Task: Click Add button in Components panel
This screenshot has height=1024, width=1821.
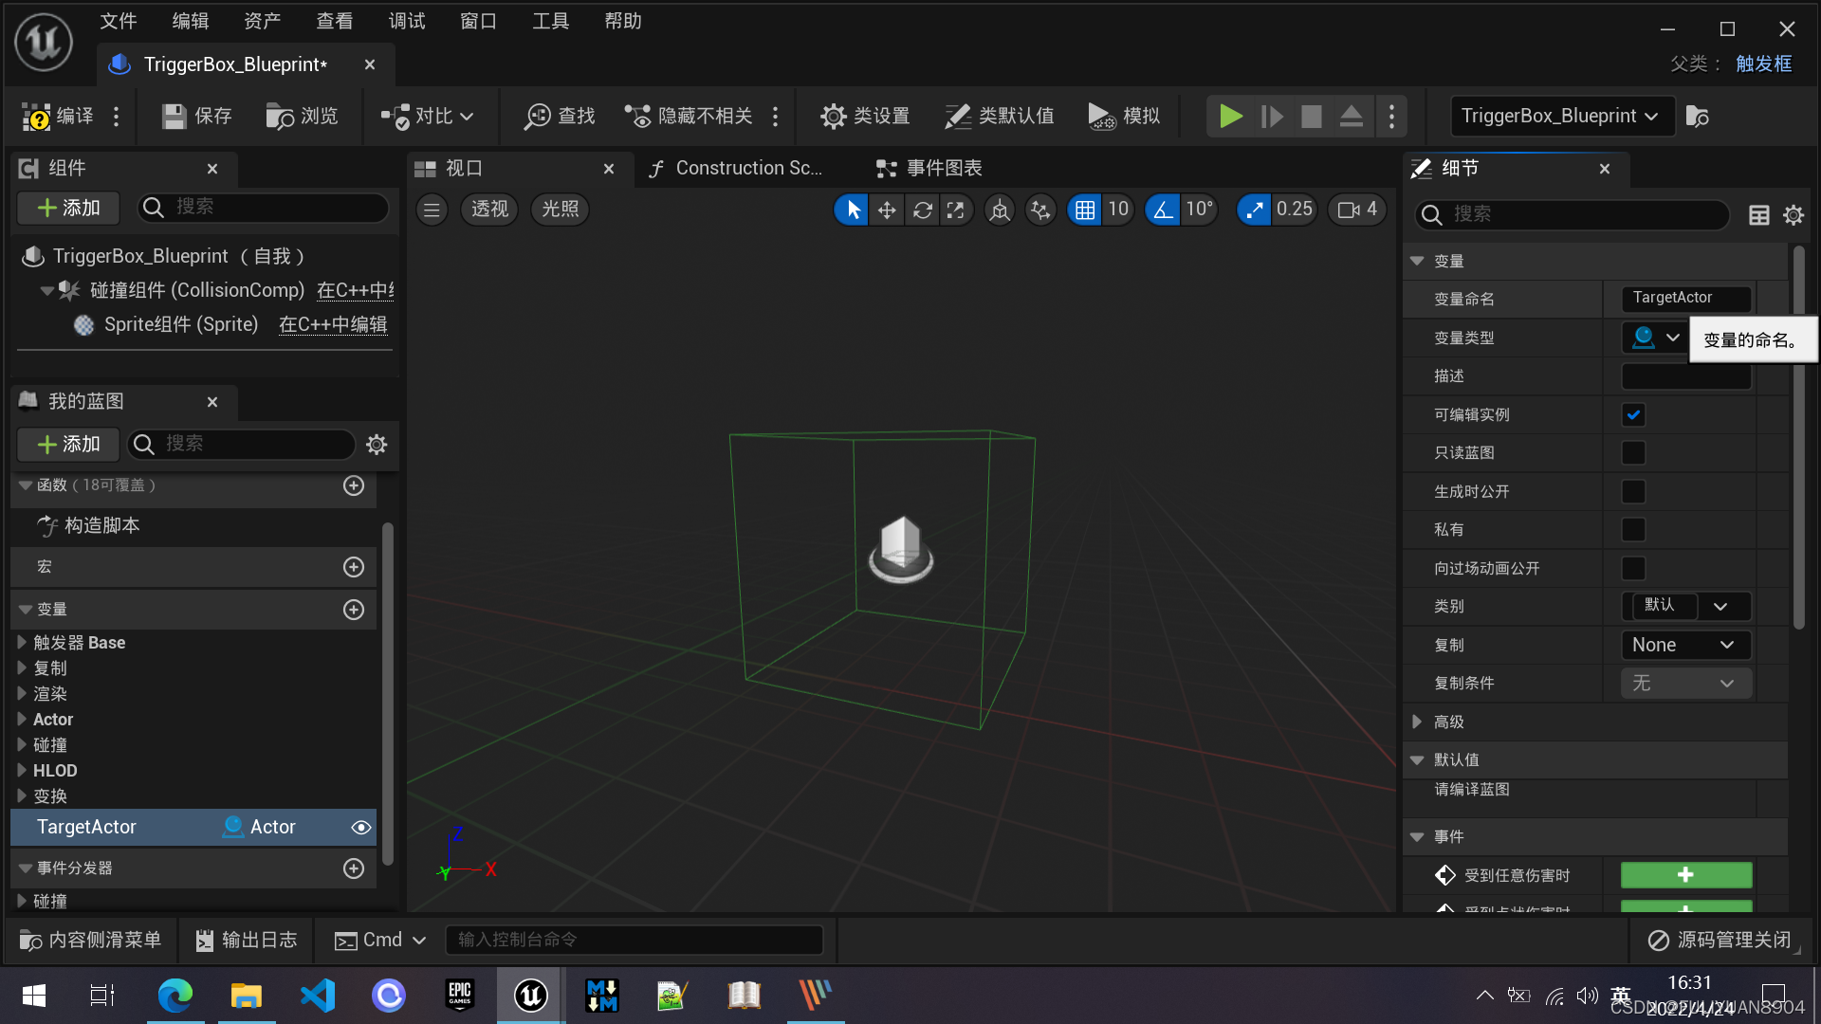Action: (x=68, y=208)
